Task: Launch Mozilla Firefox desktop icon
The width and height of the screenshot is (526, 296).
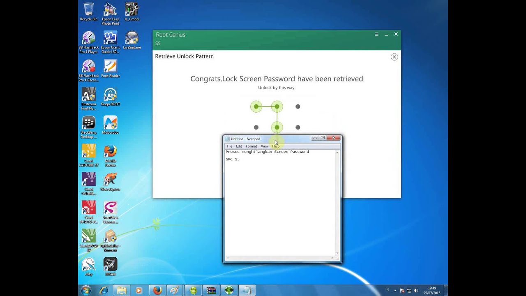Action: [x=110, y=156]
